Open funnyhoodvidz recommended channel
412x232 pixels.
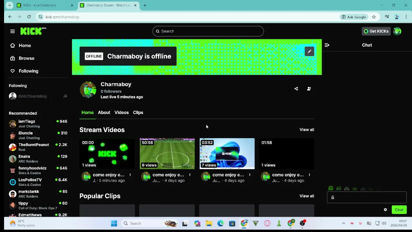click(38, 170)
